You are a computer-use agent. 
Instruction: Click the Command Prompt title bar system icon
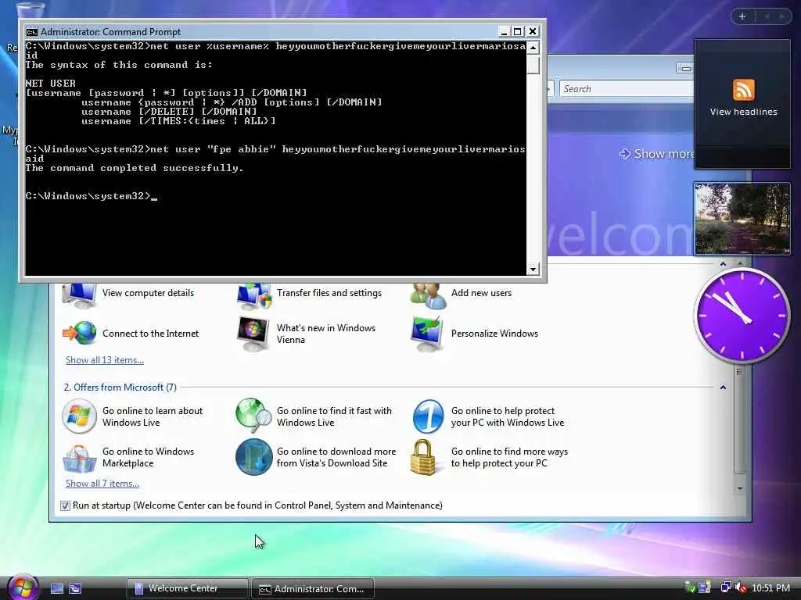31,32
